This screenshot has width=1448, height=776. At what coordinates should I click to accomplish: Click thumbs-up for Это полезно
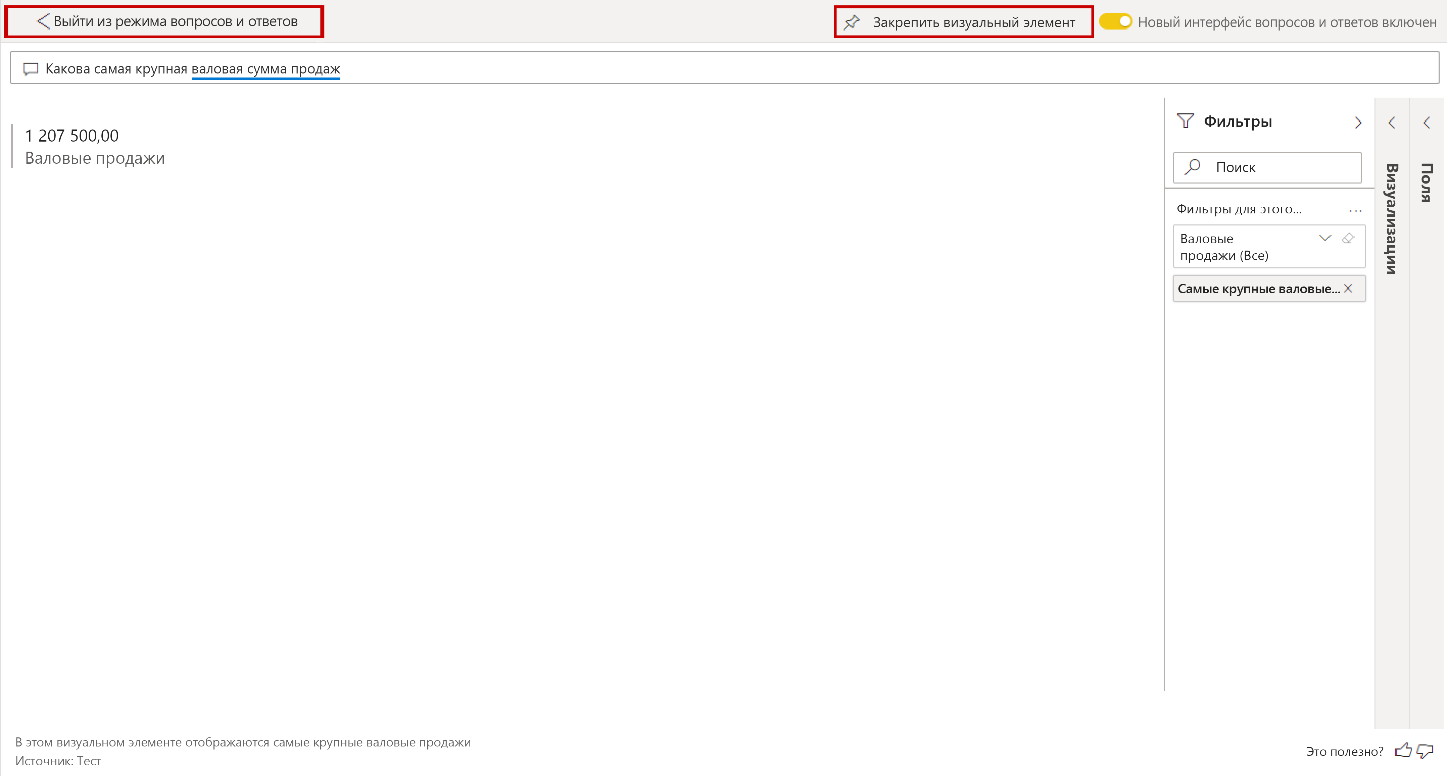[1403, 751]
